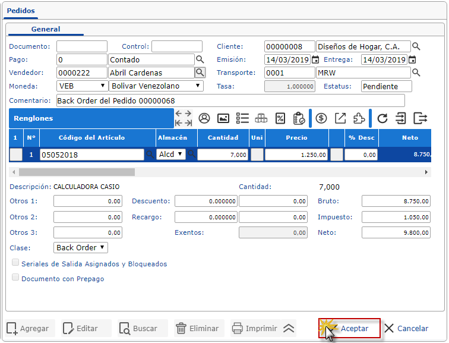Open the article image icon
Image resolution: width=449 pixels, height=343 pixels.
click(x=223, y=118)
